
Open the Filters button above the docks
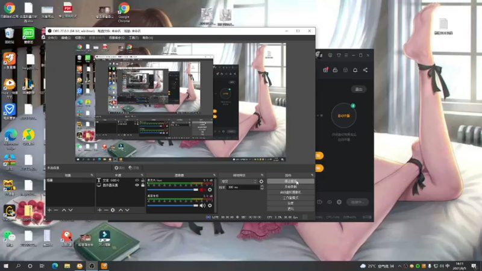134,168
